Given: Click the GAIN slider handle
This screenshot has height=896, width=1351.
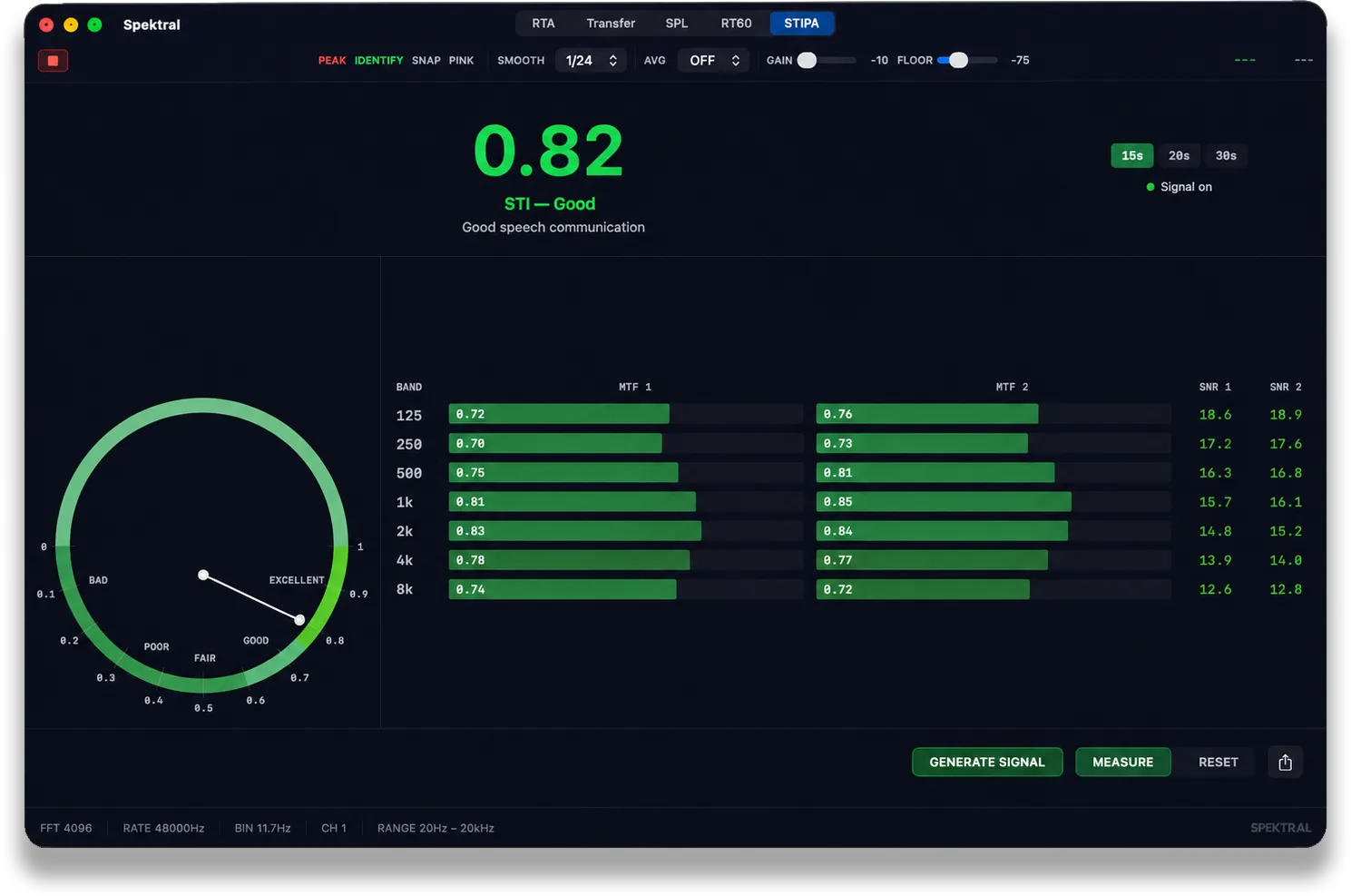Looking at the screenshot, I should click(807, 61).
